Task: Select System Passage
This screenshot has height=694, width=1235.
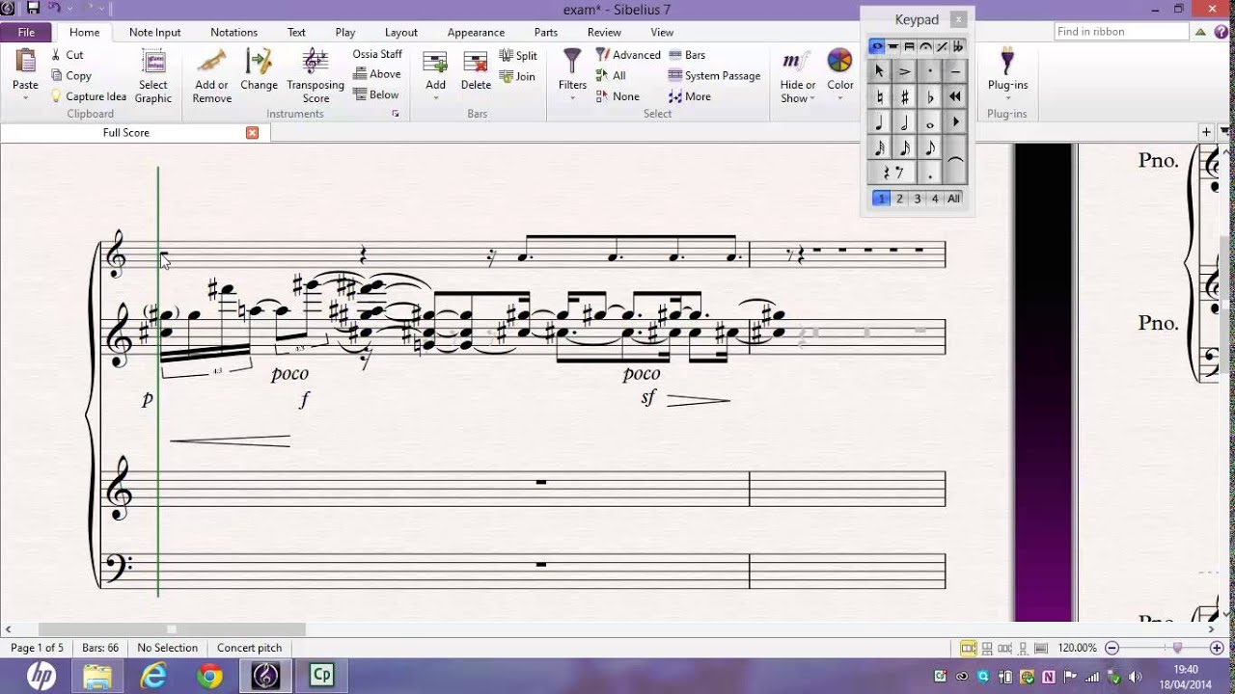Action: (x=714, y=76)
